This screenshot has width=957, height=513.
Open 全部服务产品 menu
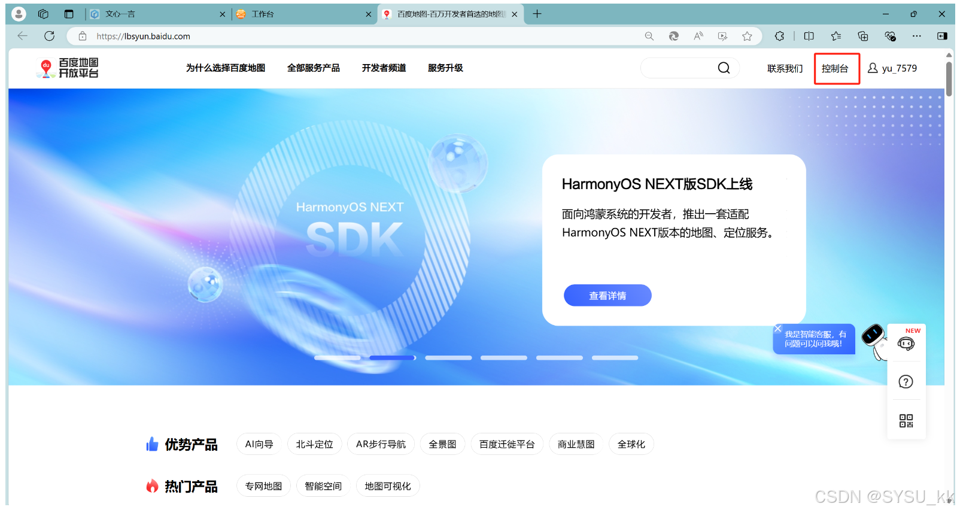tap(314, 68)
